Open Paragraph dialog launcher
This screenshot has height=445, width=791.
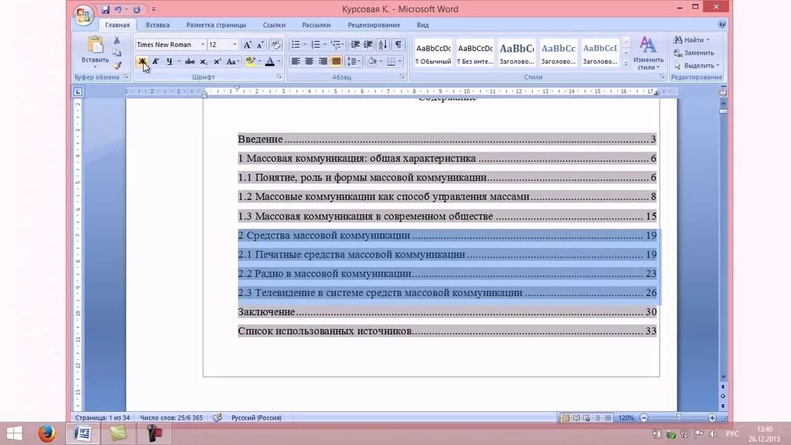(x=402, y=77)
